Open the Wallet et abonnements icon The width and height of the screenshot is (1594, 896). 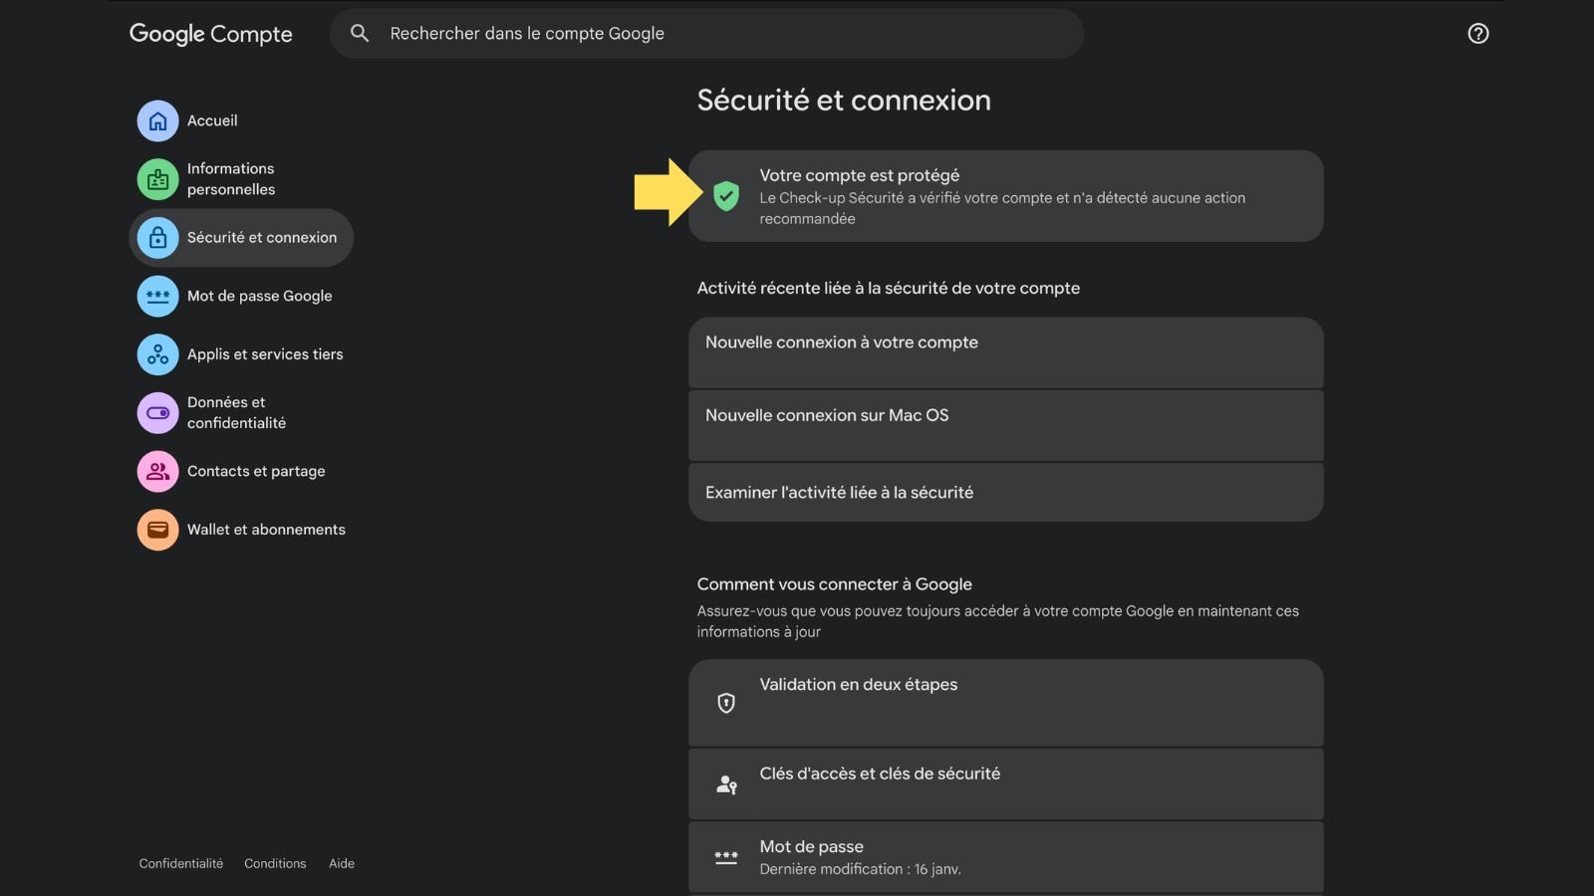157,529
